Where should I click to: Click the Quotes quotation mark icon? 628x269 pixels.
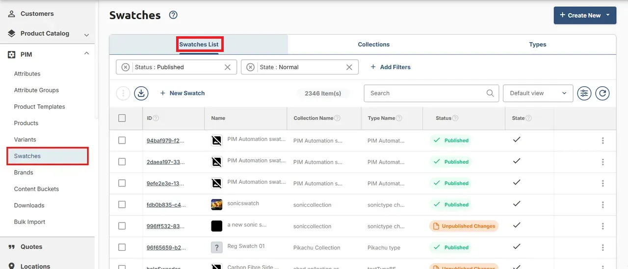tap(12, 247)
